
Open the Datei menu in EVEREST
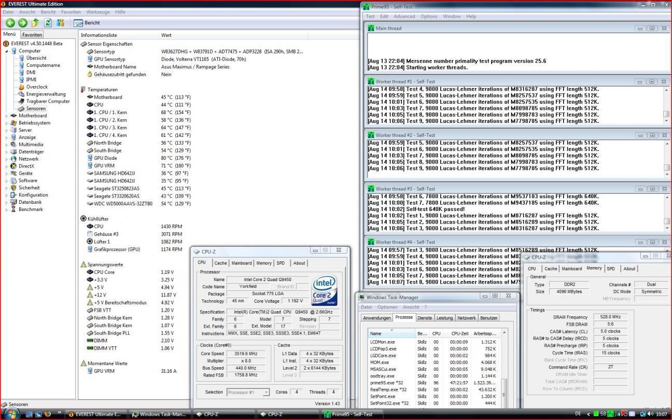(8, 12)
